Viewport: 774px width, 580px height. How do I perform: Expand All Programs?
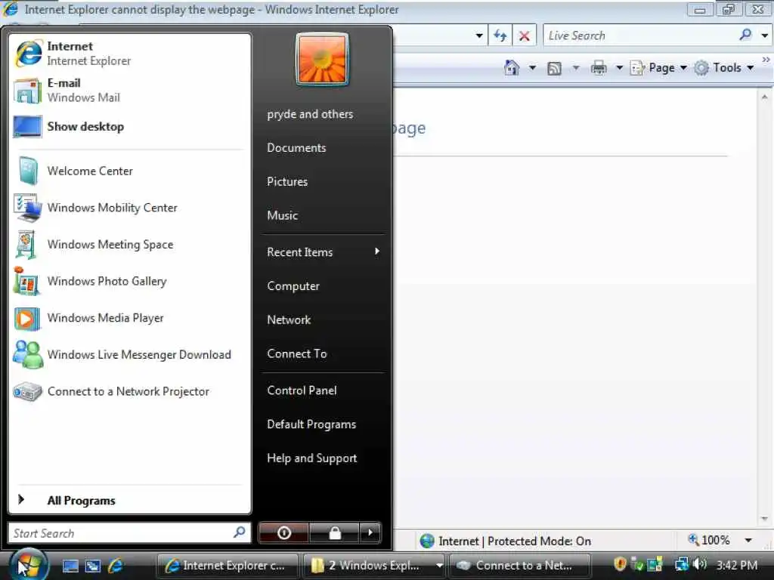coord(129,500)
